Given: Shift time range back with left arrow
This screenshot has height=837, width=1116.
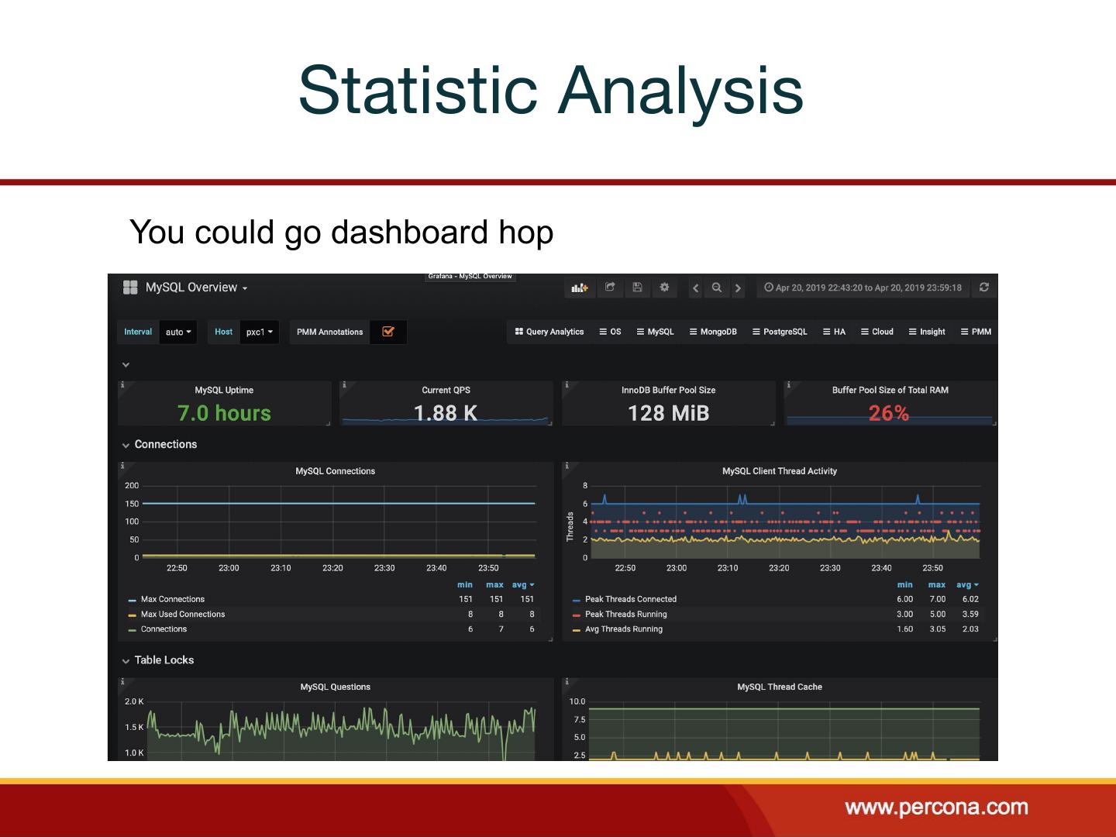Looking at the screenshot, I should coord(696,288).
